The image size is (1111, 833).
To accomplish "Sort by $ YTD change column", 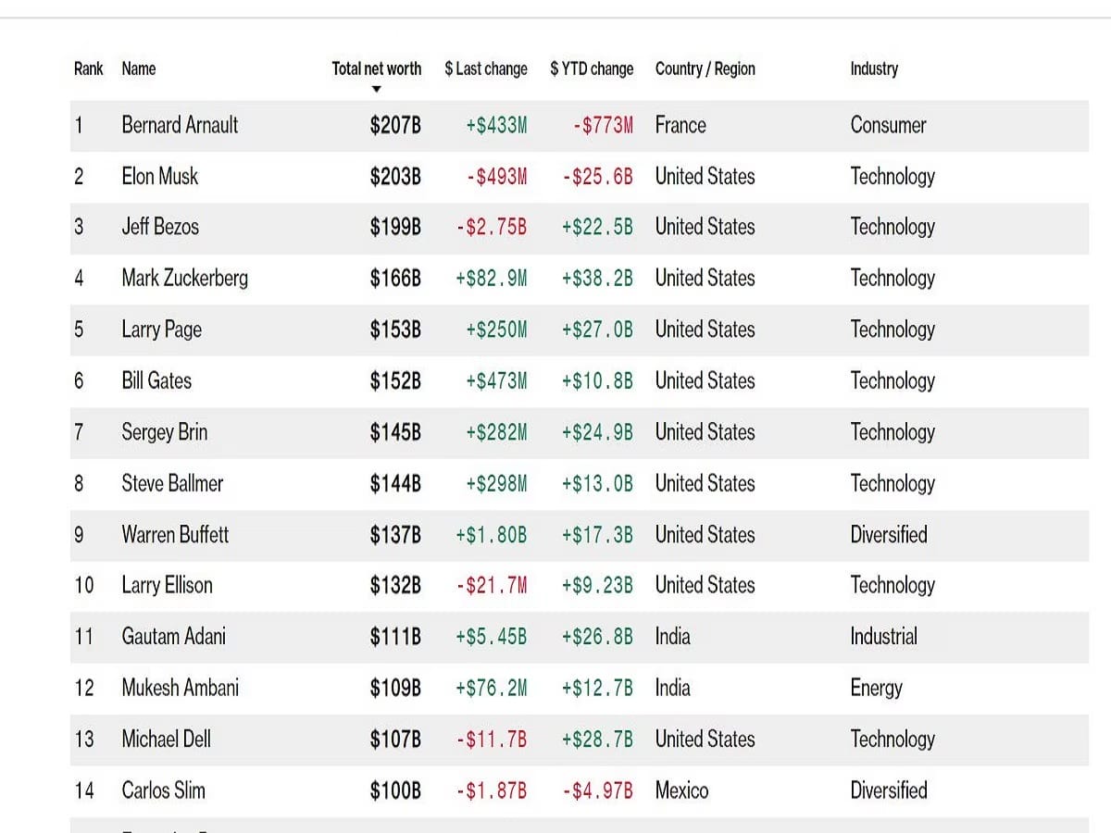I will (x=592, y=68).
